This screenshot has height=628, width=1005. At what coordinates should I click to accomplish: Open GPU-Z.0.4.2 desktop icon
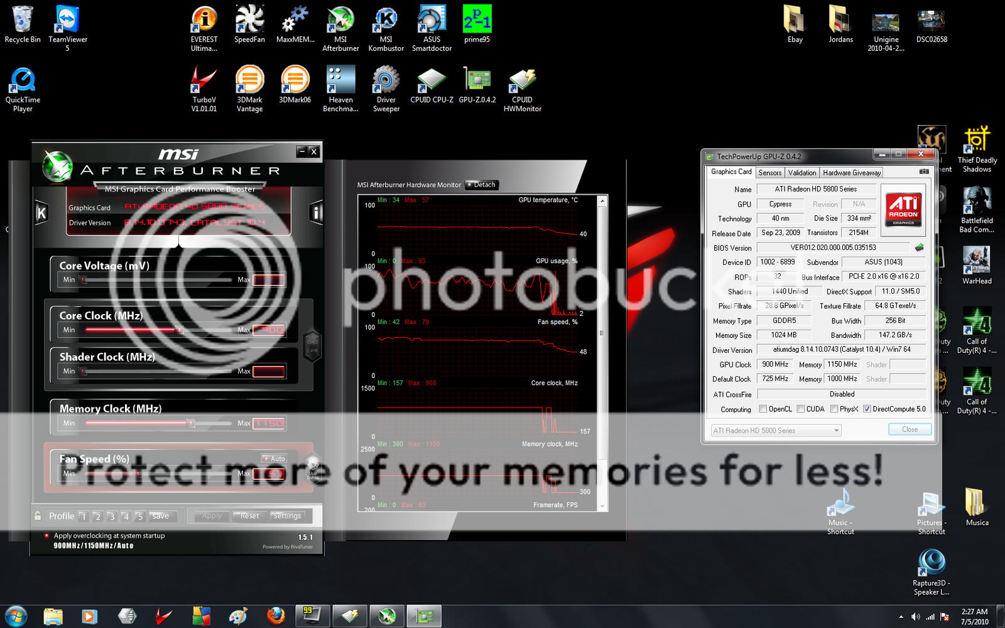477,85
